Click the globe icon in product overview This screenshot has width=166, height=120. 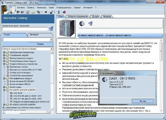click(x=82, y=24)
